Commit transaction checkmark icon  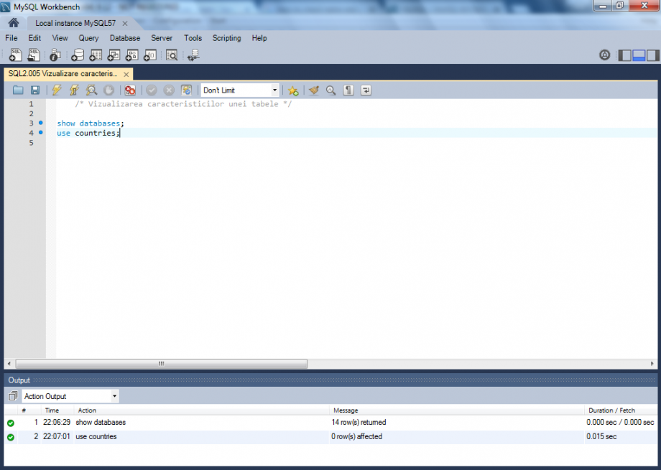tap(152, 90)
